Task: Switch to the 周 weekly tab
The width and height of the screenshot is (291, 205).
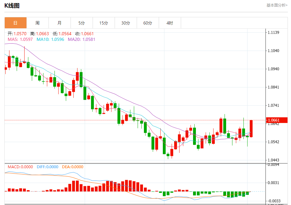Action: (x=37, y=23)
